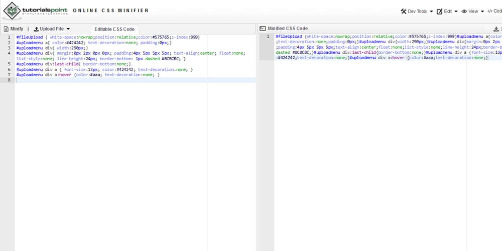This screenshot has height=251, width=502.
Task: Open the Code menu at top right
Action: 494,11
